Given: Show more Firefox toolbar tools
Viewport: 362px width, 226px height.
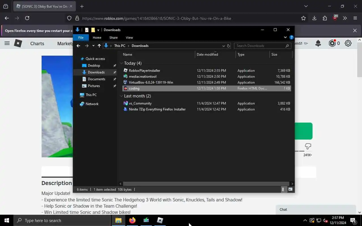Looking at the screenshot, I should pos(345,18).
